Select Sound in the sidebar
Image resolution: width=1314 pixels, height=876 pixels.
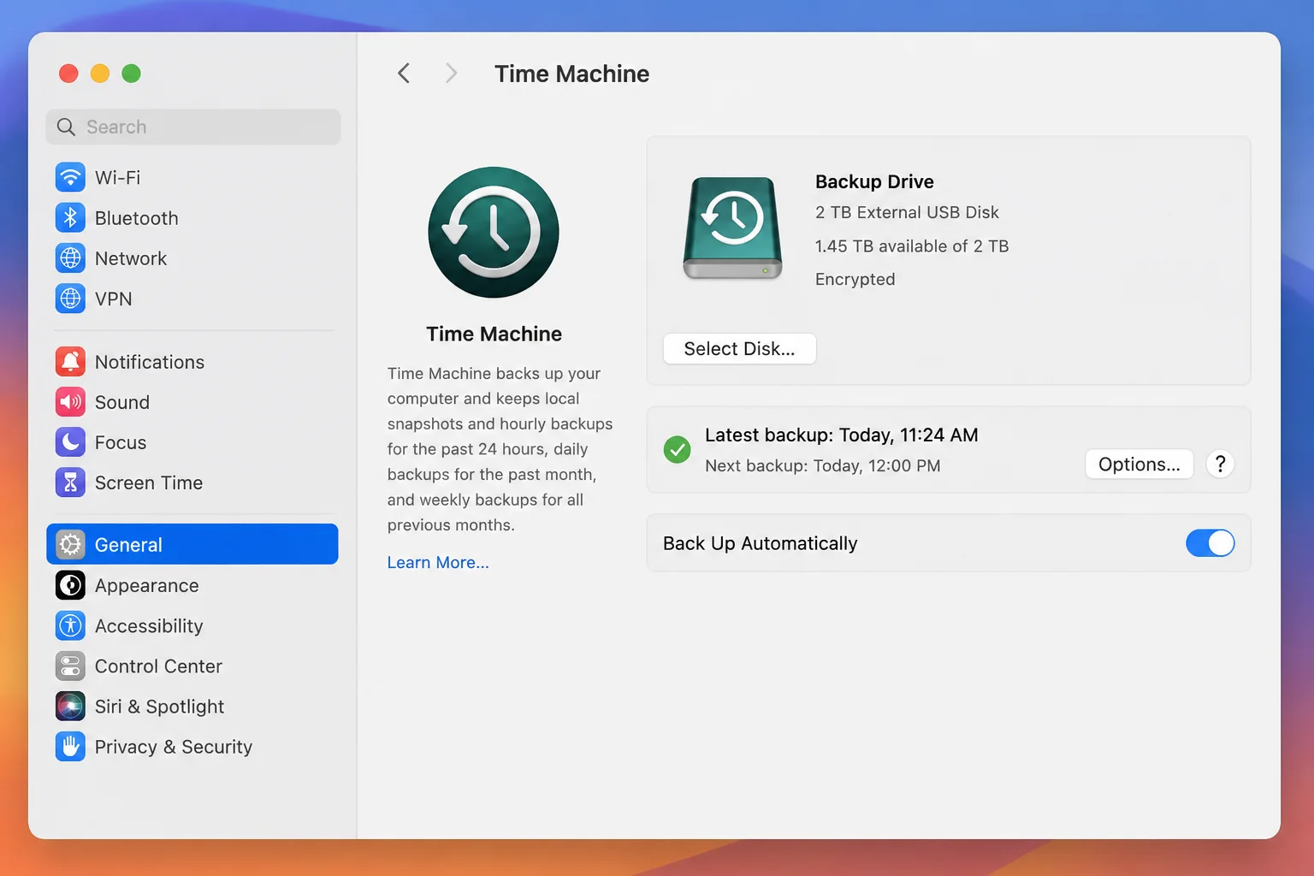click(x=192, y=402)
